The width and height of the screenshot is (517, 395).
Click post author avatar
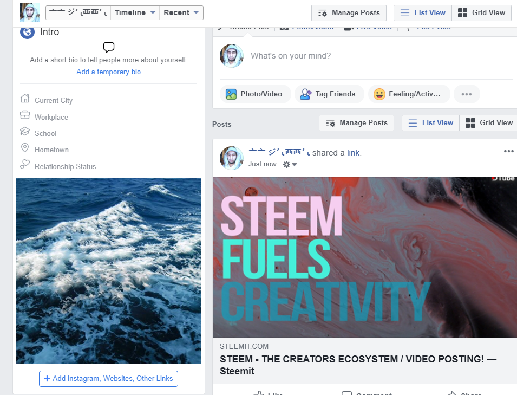click(x=232, y=158)
